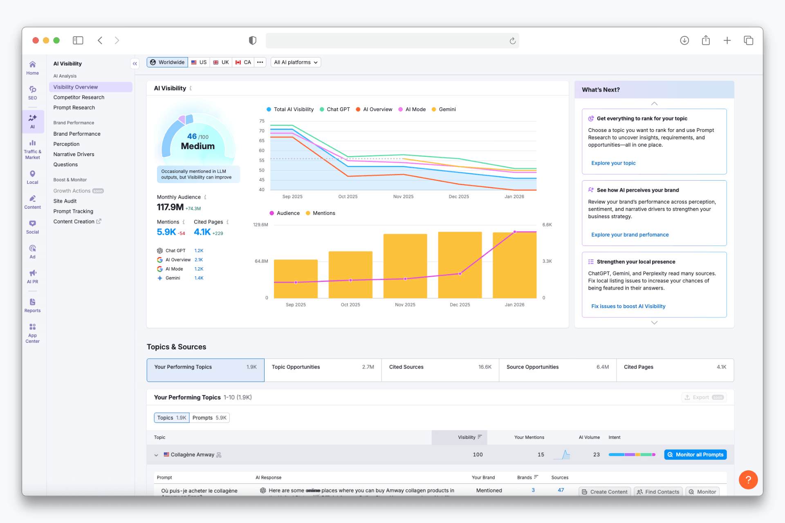Image resolution: width=785 pixels, height=523 pixels.
Task: Collapse the AI Visibility sidebar panel
Action: (x=135, y=63)
